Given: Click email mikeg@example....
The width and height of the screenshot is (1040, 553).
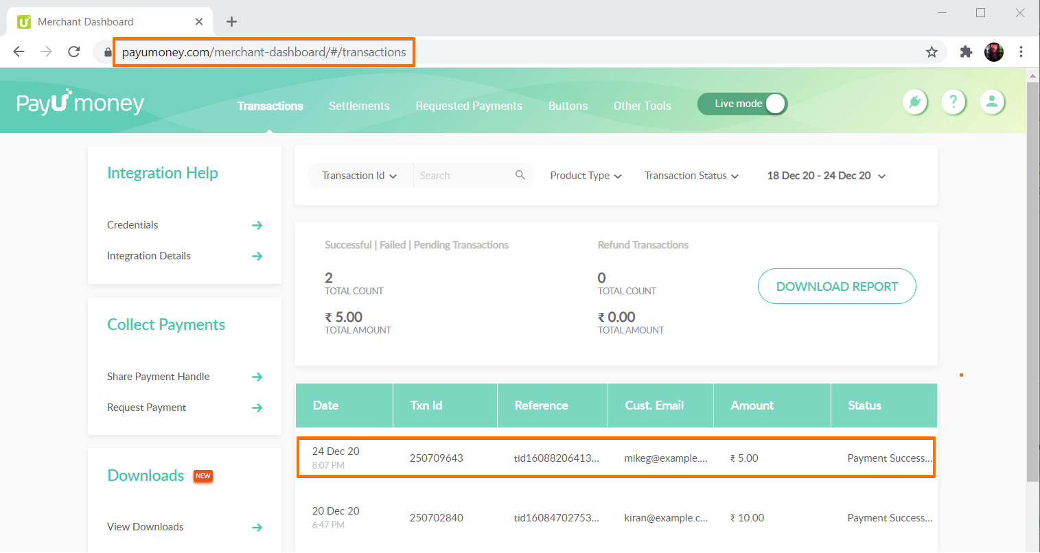Looking at the screenshot, I should pyautogui.click(x=666, y=458).
